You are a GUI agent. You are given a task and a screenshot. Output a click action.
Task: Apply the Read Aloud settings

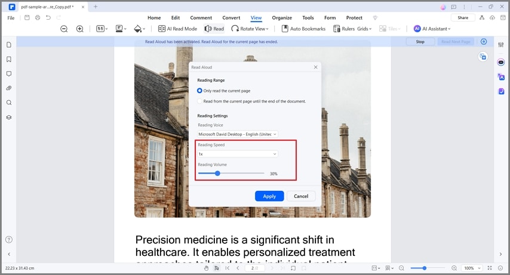click(269, 196)
